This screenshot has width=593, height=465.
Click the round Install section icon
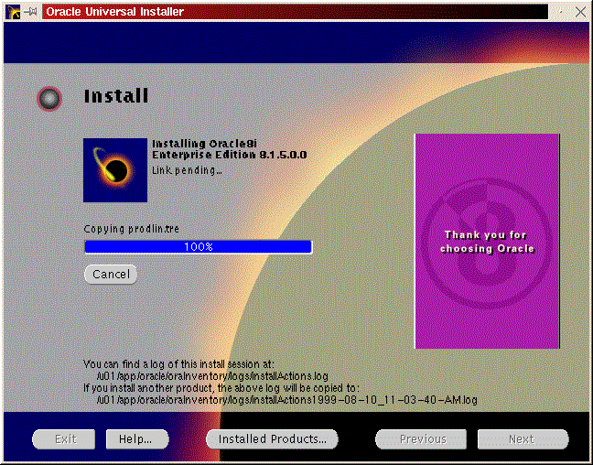(49, 98)
